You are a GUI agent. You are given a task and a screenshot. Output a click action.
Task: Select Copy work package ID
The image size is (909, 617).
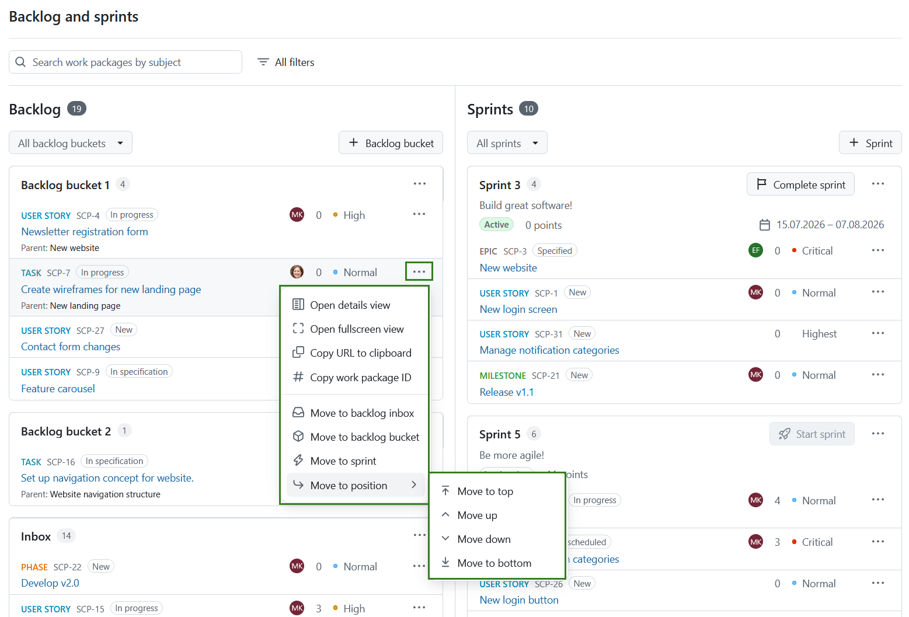[355, 377]
